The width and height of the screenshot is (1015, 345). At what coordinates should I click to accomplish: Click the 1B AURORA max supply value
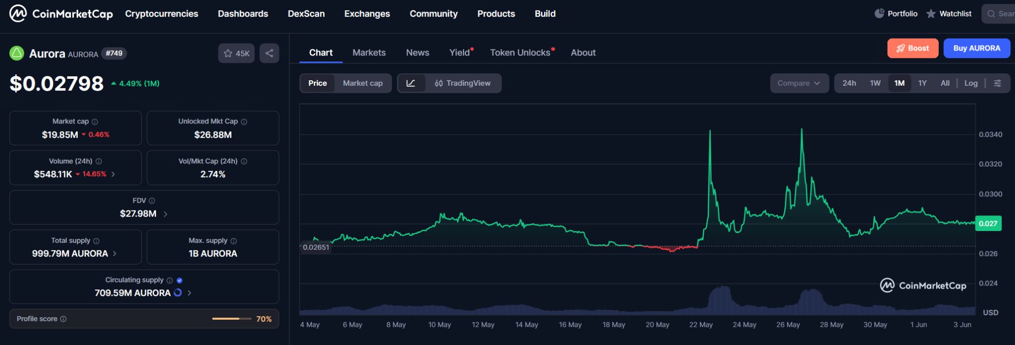pos(213,253)
